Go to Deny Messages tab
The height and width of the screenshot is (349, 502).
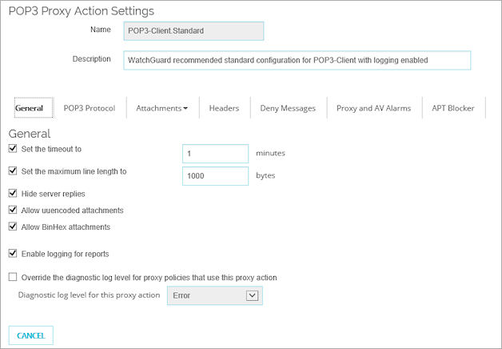(x=289, y=108)
